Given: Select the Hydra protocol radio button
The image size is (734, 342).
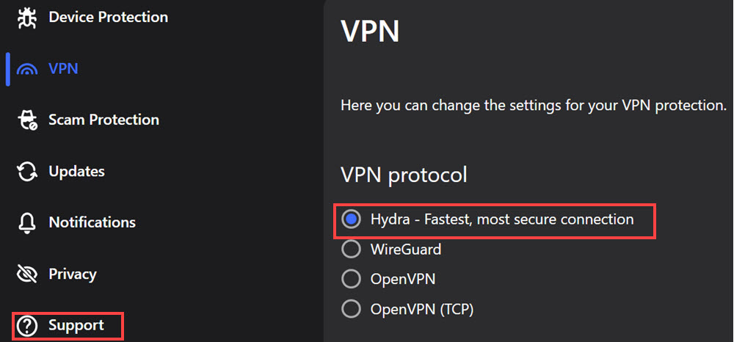Looking at the screenshot, I should point(351,219).
